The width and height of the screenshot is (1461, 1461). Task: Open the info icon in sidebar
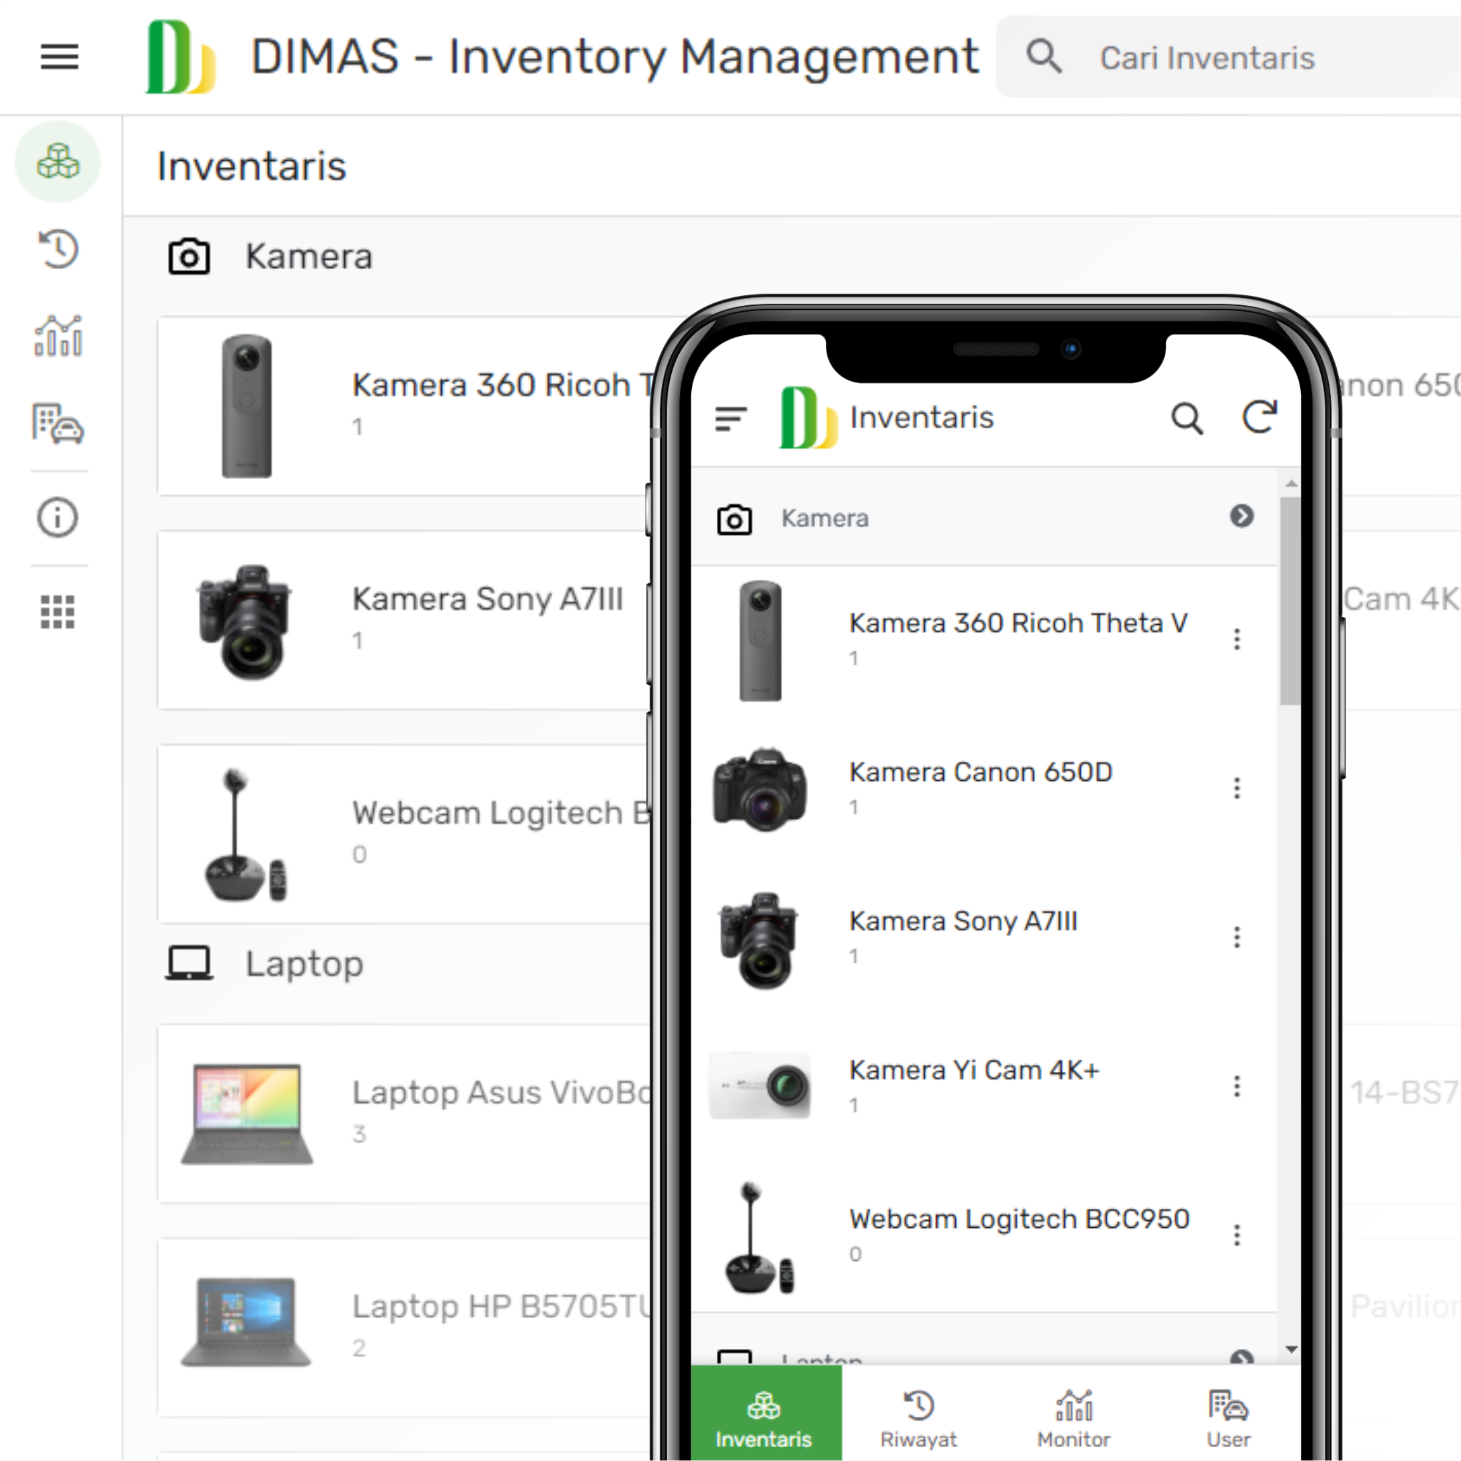[x=58, y=518]
